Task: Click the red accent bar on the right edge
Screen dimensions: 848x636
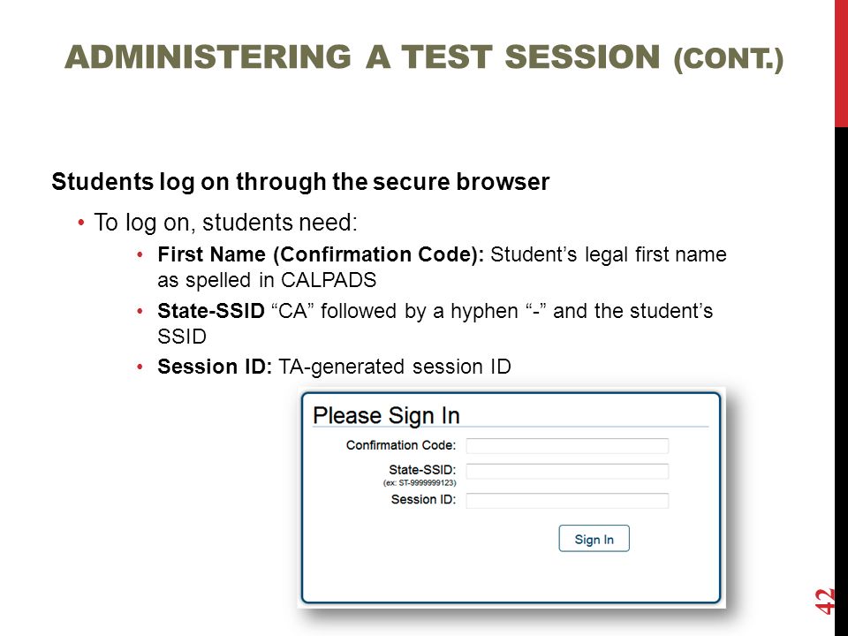Action: pos(841,64)
